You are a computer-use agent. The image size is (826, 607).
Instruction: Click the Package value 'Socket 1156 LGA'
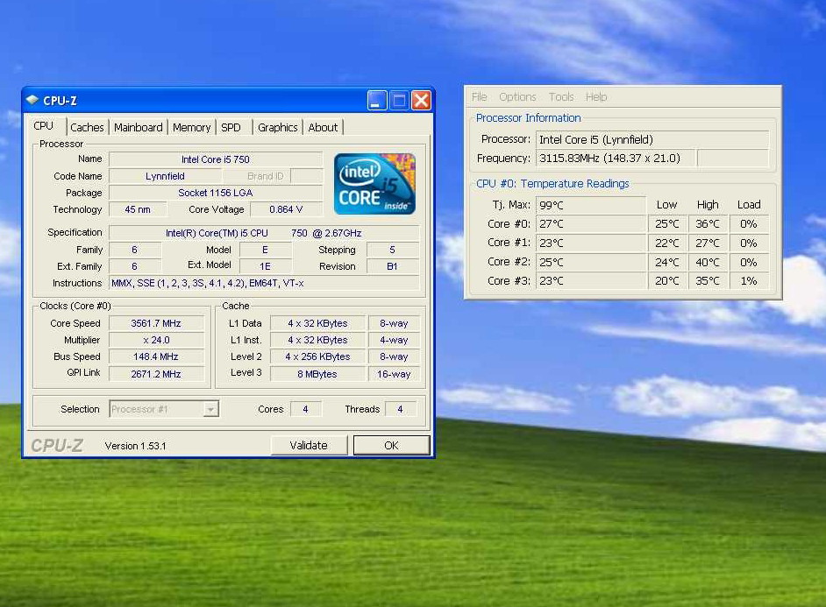click(x=216, y=193)
